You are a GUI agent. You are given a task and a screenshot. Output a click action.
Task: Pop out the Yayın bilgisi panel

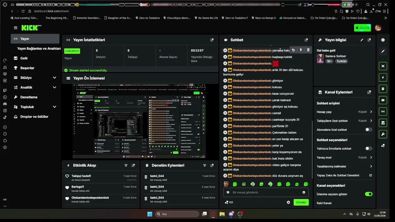coord(369,40)
